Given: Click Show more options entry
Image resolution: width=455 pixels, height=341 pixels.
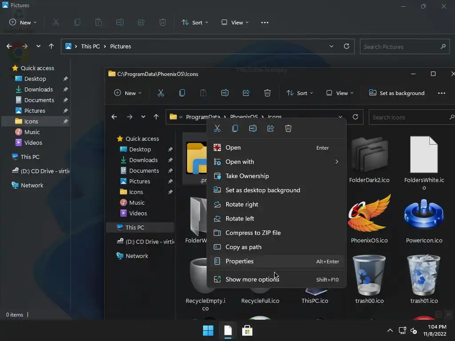Looking at the screenshot, I should click(x=276, y=280).
